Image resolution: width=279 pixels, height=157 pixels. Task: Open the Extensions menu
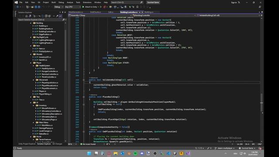87,3
